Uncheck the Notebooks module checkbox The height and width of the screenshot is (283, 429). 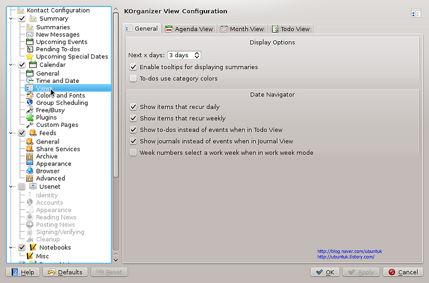click(22, 247)
